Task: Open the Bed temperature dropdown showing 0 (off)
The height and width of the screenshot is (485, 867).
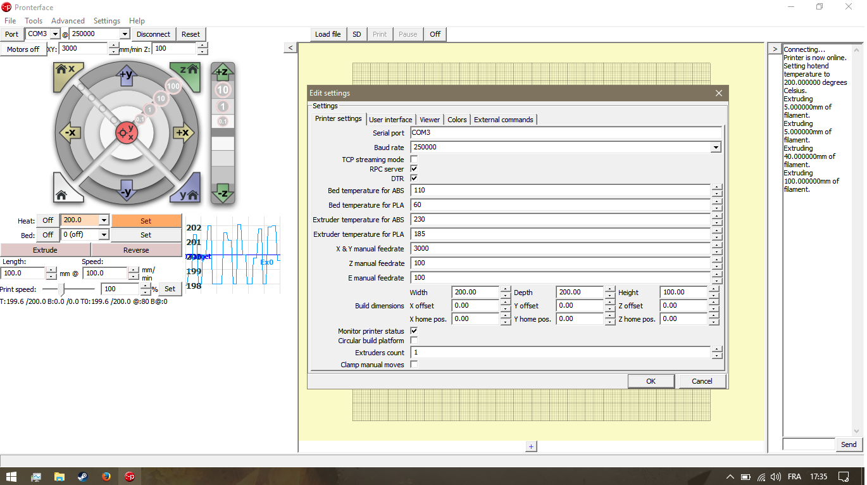Action: point(104,234)
